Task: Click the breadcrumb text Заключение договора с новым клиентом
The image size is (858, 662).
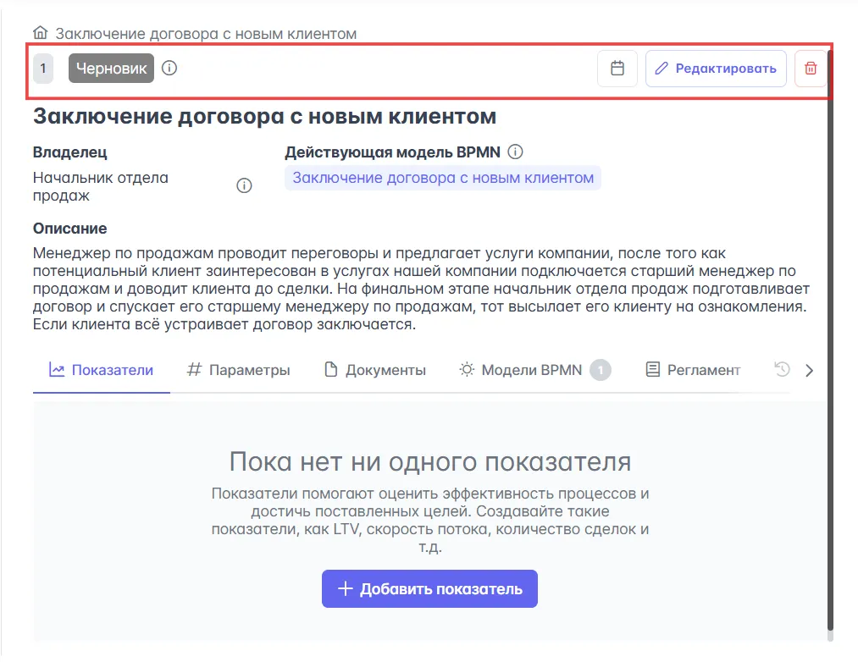Action: click(206, 34)
